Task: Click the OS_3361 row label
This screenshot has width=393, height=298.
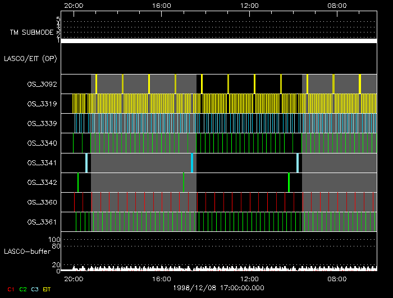Action: click(42, 222)
